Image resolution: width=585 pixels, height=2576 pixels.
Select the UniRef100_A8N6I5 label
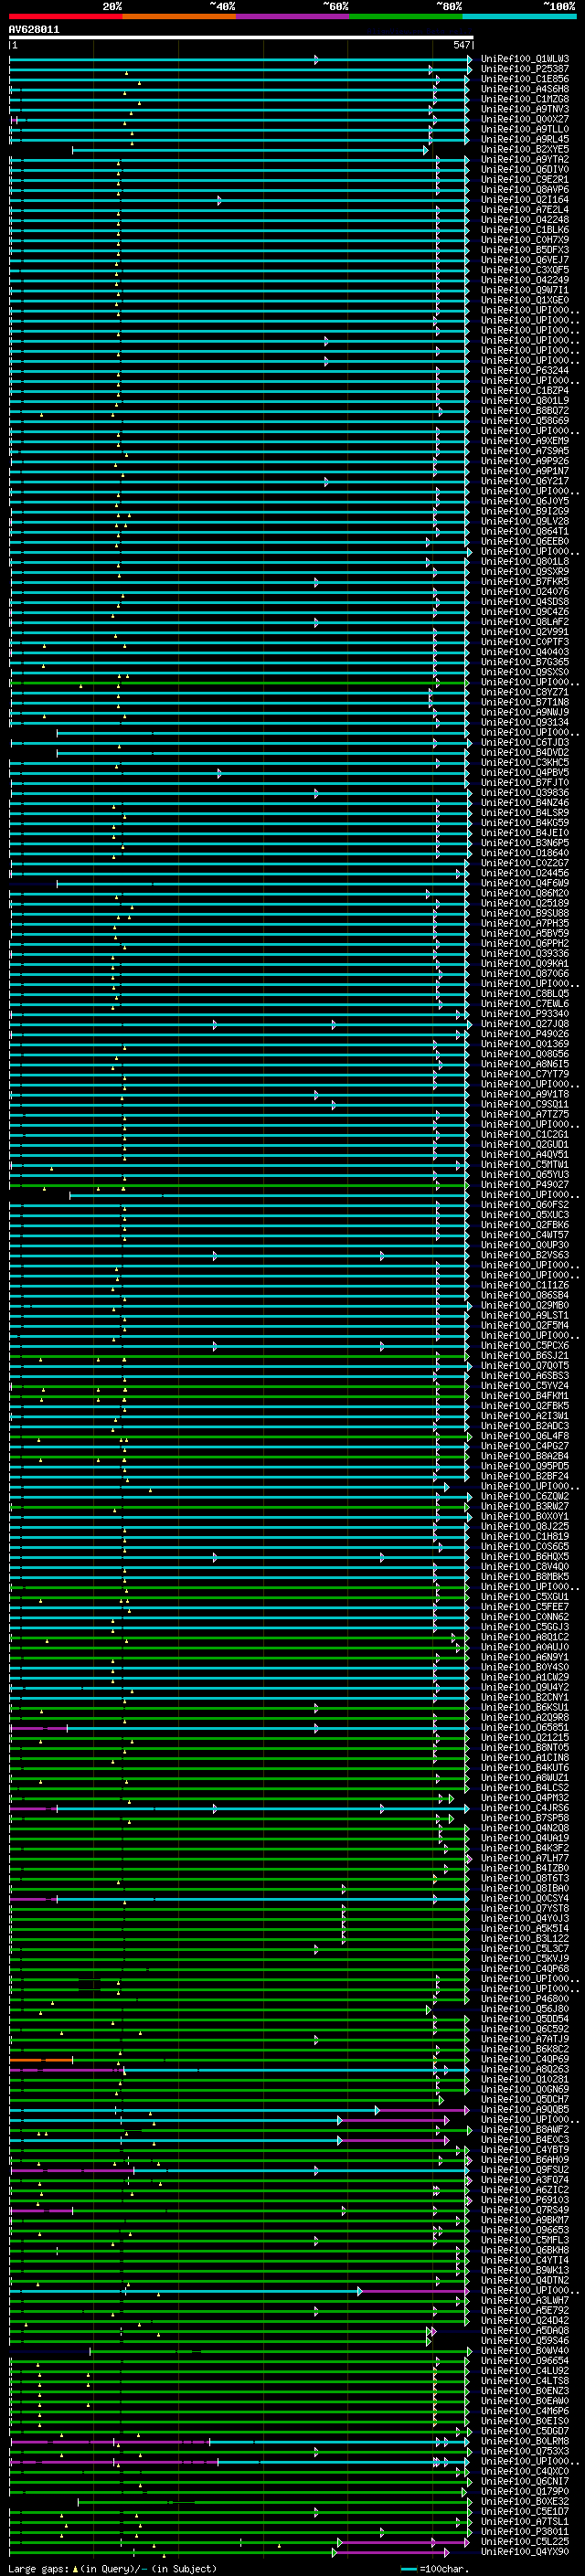tap(525, 1064)
